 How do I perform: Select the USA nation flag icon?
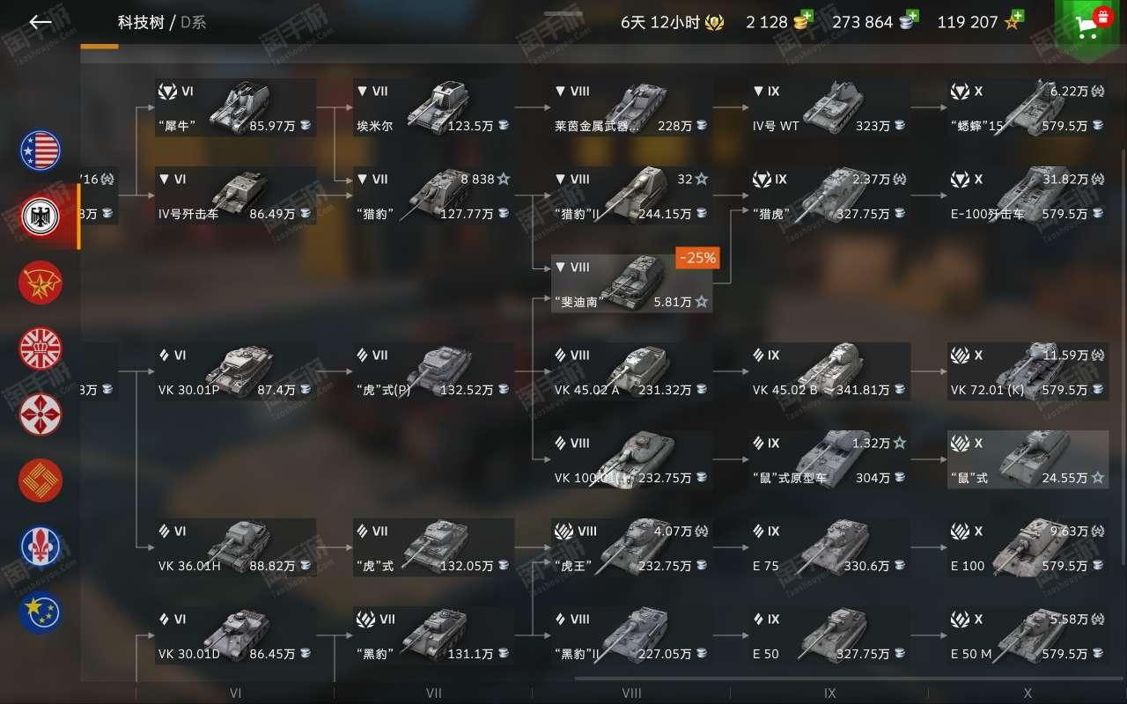tap(41, 150)
